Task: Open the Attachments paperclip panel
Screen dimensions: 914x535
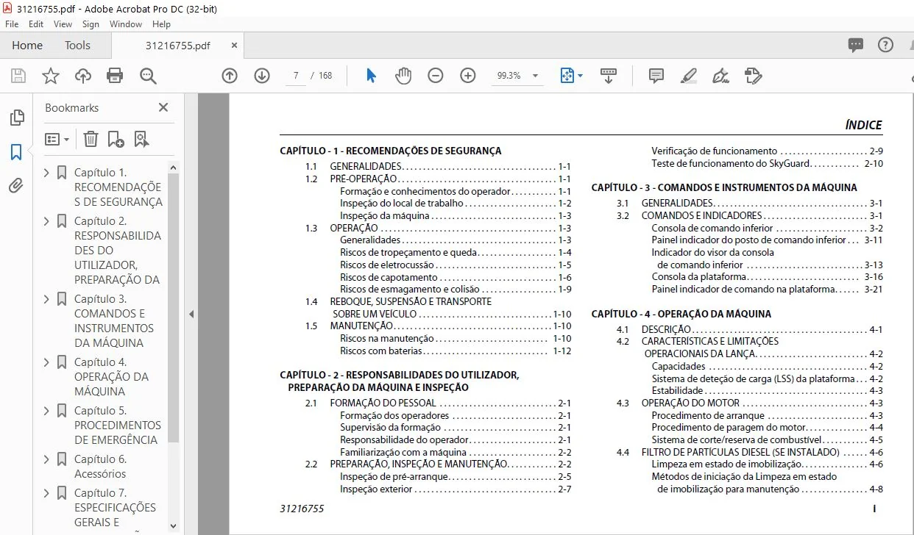Action: point(16,186)
